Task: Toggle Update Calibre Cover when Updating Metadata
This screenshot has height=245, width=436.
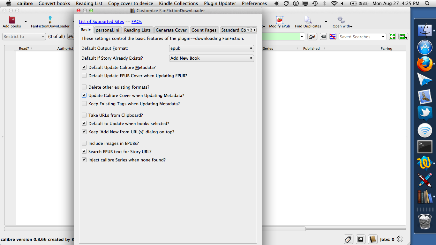Action: tap(84, 95)
